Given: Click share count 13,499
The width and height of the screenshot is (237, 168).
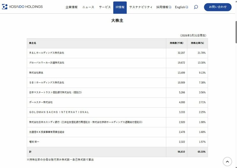Looking at the screenshot, I should (x=181, y=73).
